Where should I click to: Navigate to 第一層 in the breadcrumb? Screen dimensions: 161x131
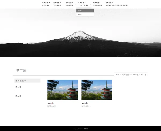coord(136,75)
